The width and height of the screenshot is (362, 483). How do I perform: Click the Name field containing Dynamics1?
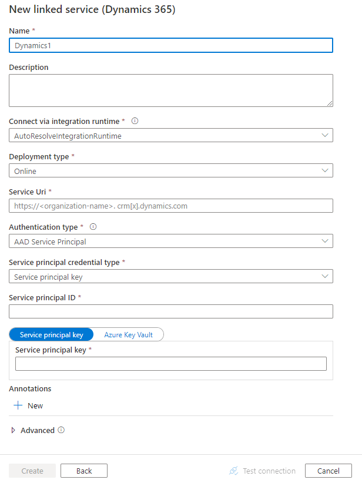click(x=170, y=45)
